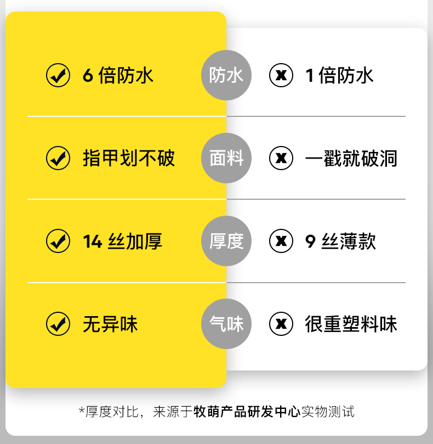Click the X icon beside 很重塑料味
This screenshot has width=433, height=444.
281,324
